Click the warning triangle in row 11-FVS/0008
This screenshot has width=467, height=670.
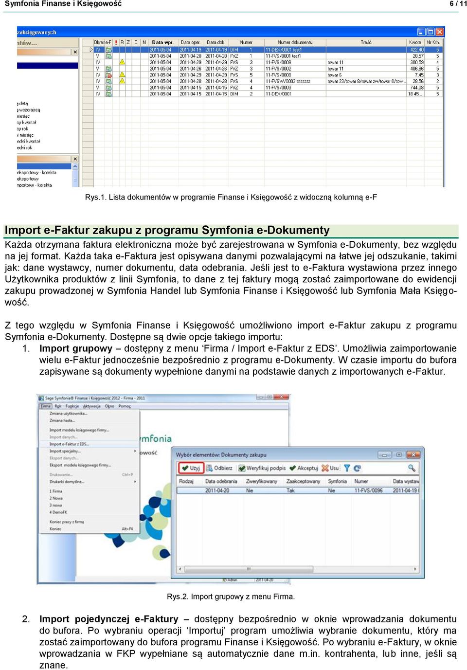click(122, 75)
